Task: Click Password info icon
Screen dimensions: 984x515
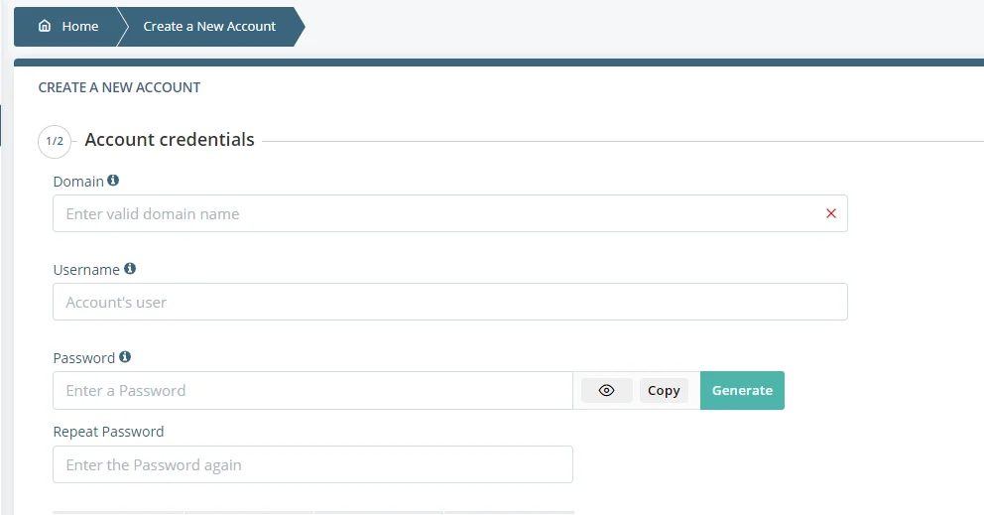Action: coord(125,357)
